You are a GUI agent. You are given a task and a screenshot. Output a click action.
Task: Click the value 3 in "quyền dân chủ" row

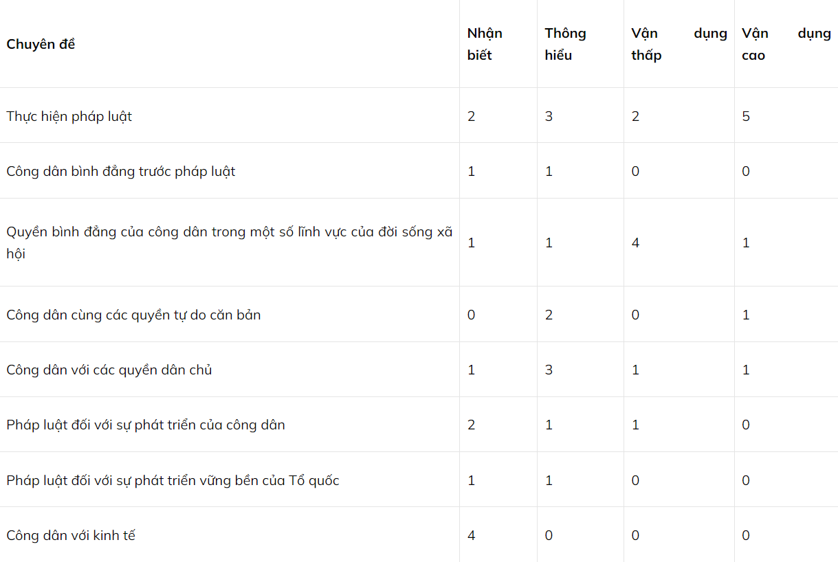tap(549, 370)
